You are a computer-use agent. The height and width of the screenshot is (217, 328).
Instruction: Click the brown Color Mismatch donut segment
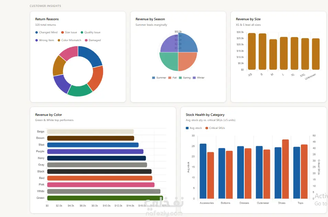pyautogui.click(x=58, y=66)
